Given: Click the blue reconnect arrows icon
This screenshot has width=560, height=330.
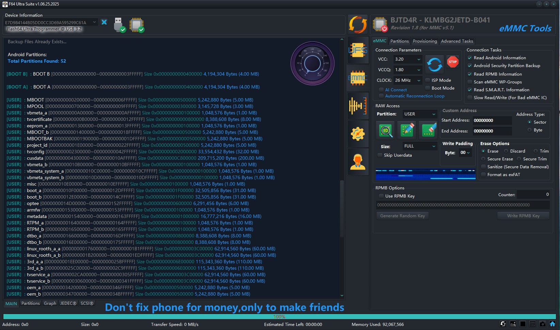Looking at the screenshot, I should click(435, 64).
